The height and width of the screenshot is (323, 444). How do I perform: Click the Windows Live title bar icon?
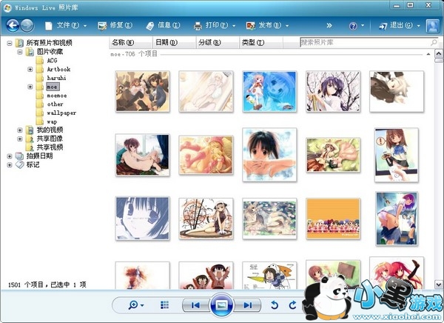click(x=7, y=7)
